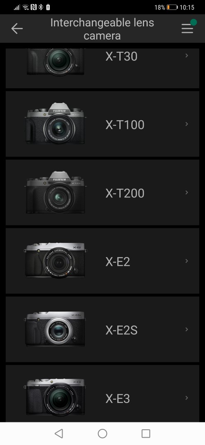Viewport: 205px width, 445px height.
Task: Open Android recent apps square
Action: pyautogui.click(x=146, y=433)
